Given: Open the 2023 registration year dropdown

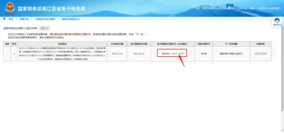Looking at the screenshot, I should click(x=45, y=28).
